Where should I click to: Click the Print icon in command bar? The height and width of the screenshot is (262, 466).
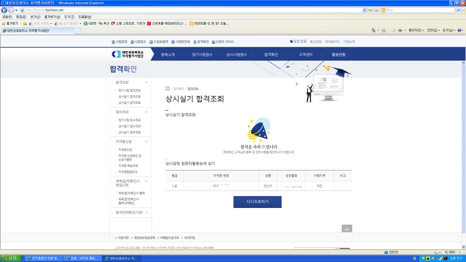click(400, 30)
